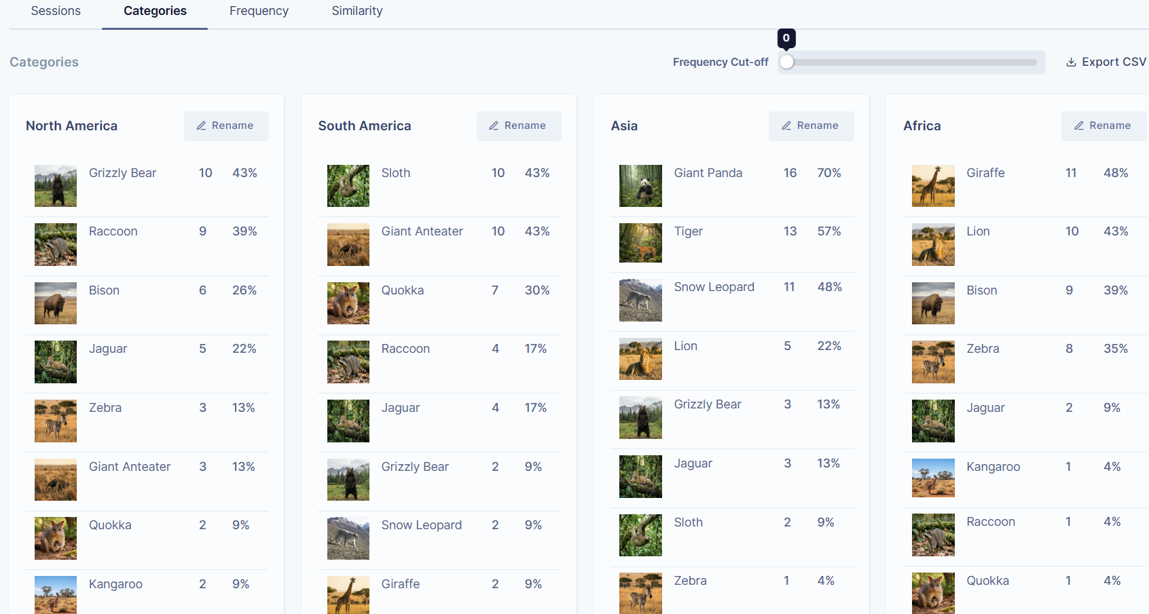Click the pencil icon on South America's Rename button
The height and width of the screenshot is (614, 1149).
[494, 126]
